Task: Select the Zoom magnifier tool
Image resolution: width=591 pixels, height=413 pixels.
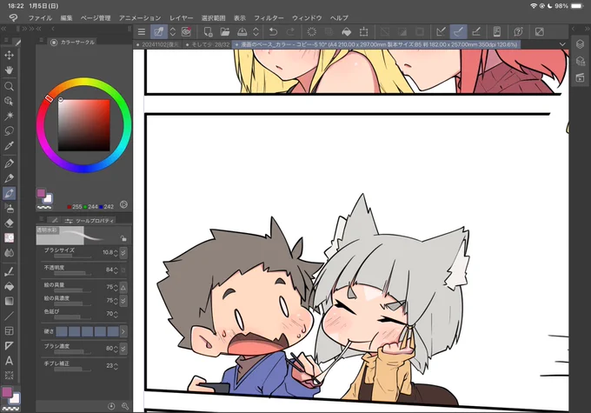Action: pyautogui.click(x=9, y=86)
